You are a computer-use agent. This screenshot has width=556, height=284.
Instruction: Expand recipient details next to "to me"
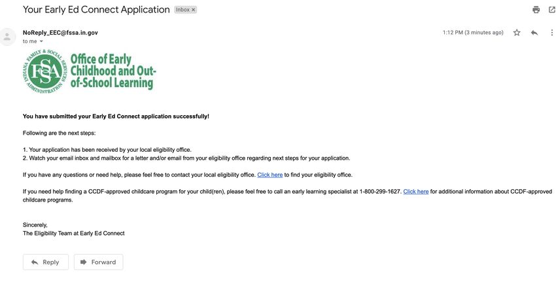(x=41, y=41)
